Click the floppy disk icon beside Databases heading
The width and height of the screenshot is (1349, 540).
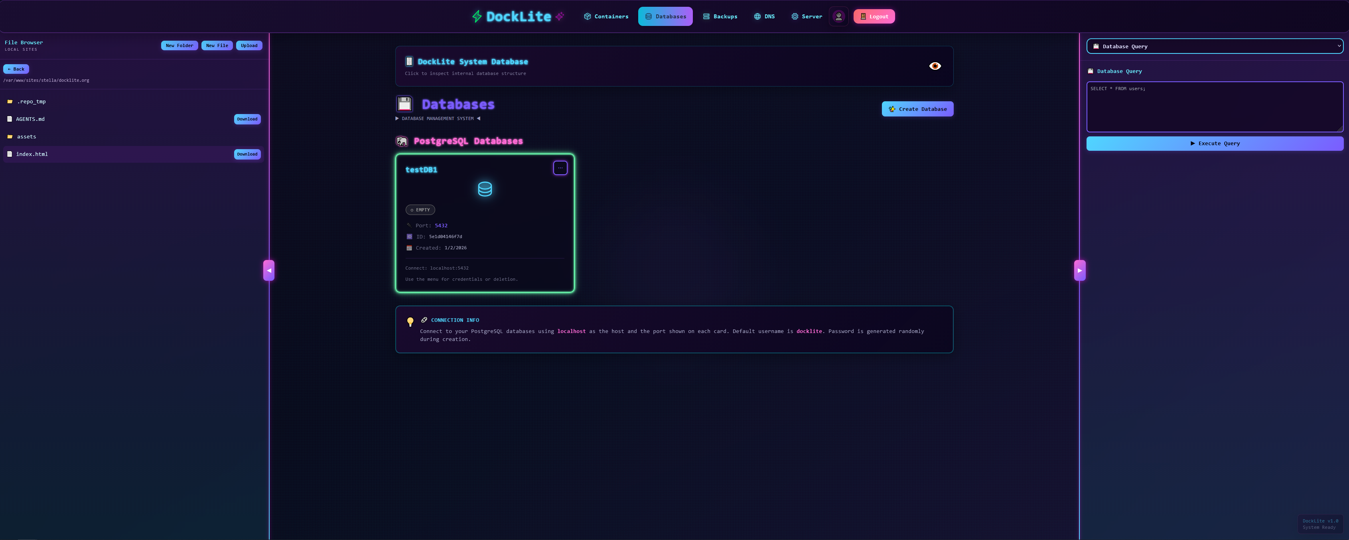pos(404,104)
